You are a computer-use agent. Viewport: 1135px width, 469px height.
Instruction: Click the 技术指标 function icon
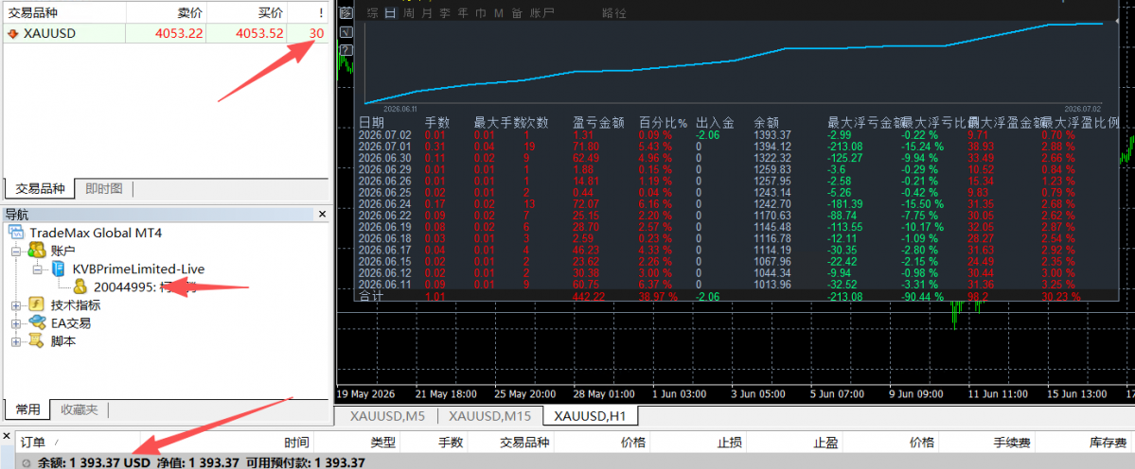point(36,305)
